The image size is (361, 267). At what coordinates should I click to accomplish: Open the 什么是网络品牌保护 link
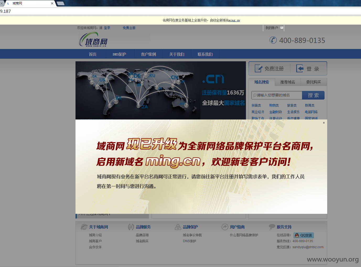click(244, 235)
